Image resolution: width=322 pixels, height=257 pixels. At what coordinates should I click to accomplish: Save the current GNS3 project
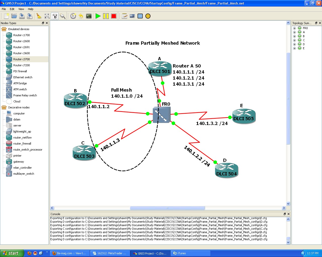[22, 16]
